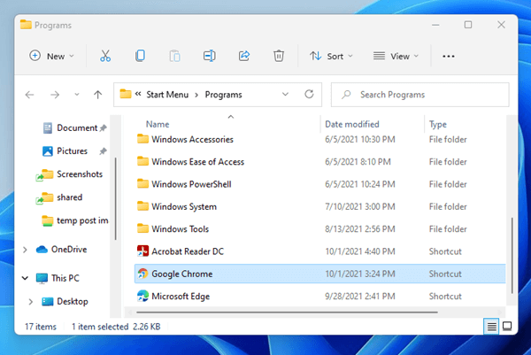Screen dimensions: 531x355
Task: Sort by the Name column header
Action: tap(158, 124)
